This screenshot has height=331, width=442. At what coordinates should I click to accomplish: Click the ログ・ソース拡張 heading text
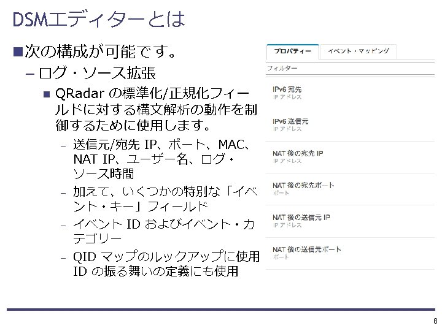tap(97, 73)
